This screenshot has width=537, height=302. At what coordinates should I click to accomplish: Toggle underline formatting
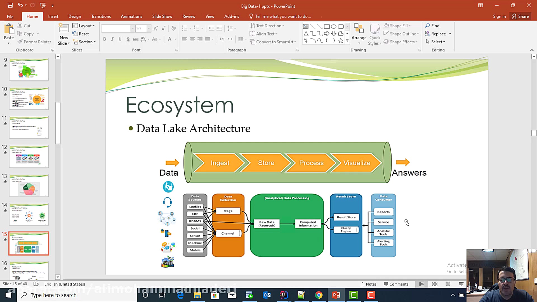[120, 39]
